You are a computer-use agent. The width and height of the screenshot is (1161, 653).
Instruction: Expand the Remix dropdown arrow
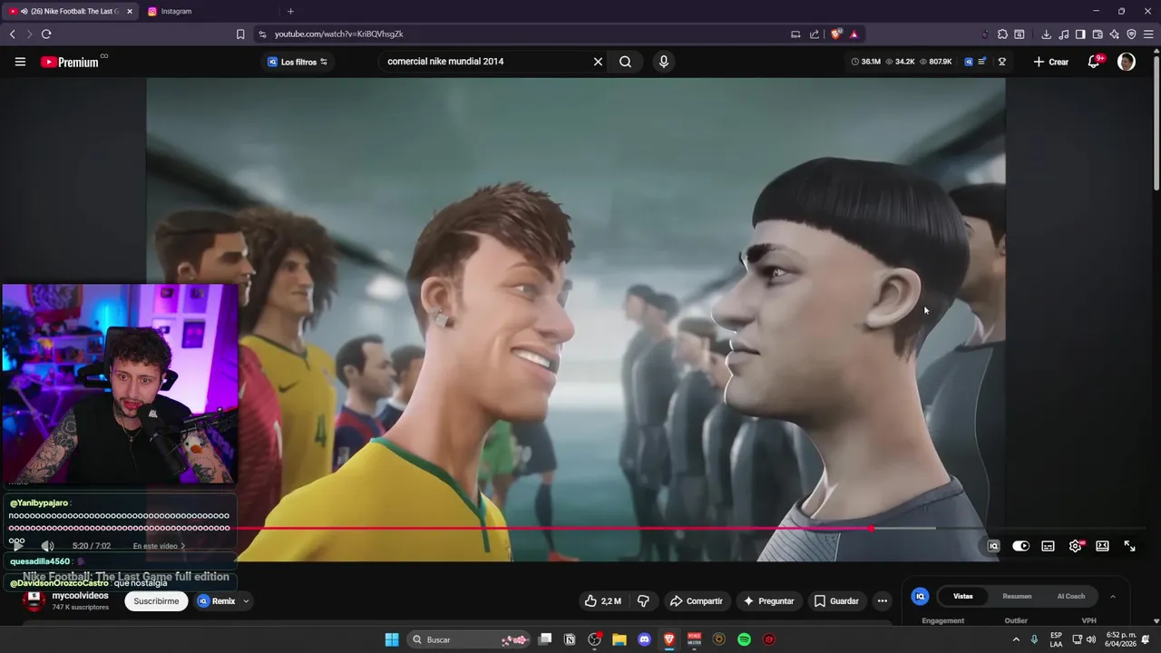click(x=246, y=601)
